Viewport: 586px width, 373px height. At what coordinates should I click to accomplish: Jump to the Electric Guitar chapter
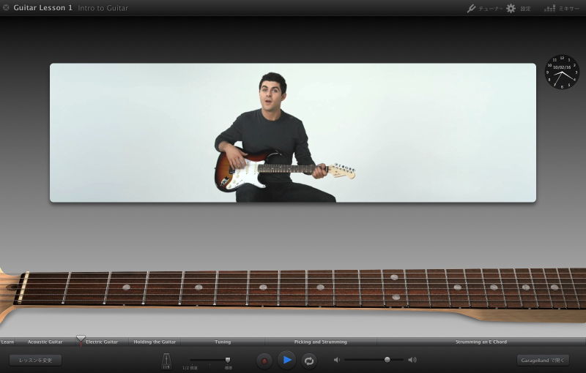[102, 342]
